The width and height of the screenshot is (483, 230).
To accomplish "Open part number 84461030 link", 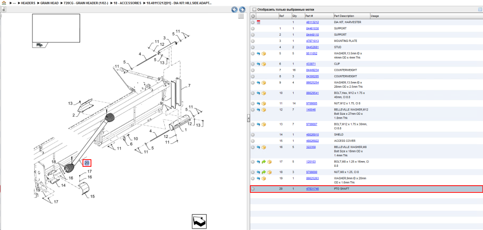I will pos(312,28).
